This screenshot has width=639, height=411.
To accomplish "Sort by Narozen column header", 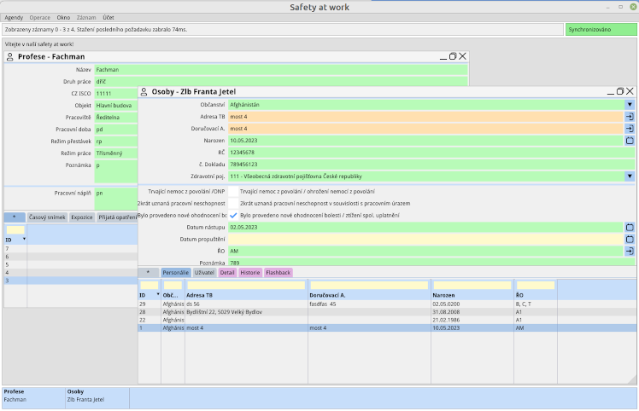I will click(x=443, y=295).
